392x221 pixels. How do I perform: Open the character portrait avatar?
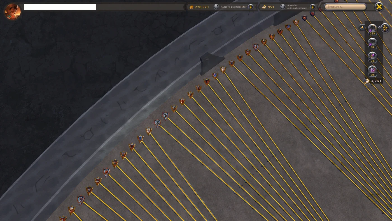[13, 11]
